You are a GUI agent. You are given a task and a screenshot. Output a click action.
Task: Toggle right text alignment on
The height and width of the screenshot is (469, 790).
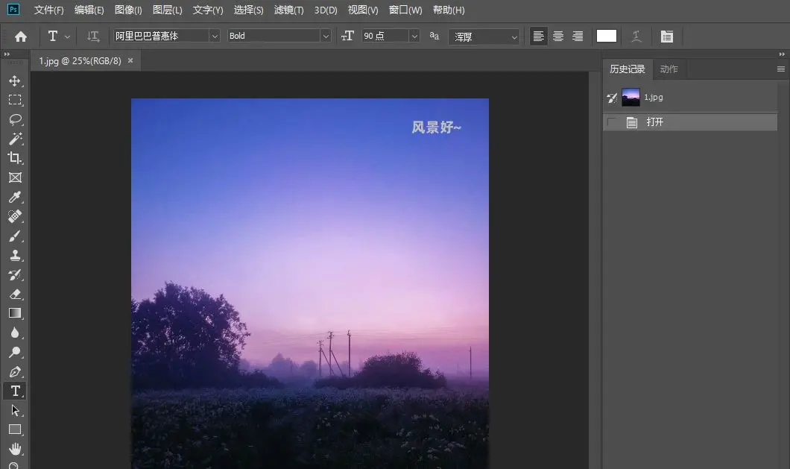[577, 35]
